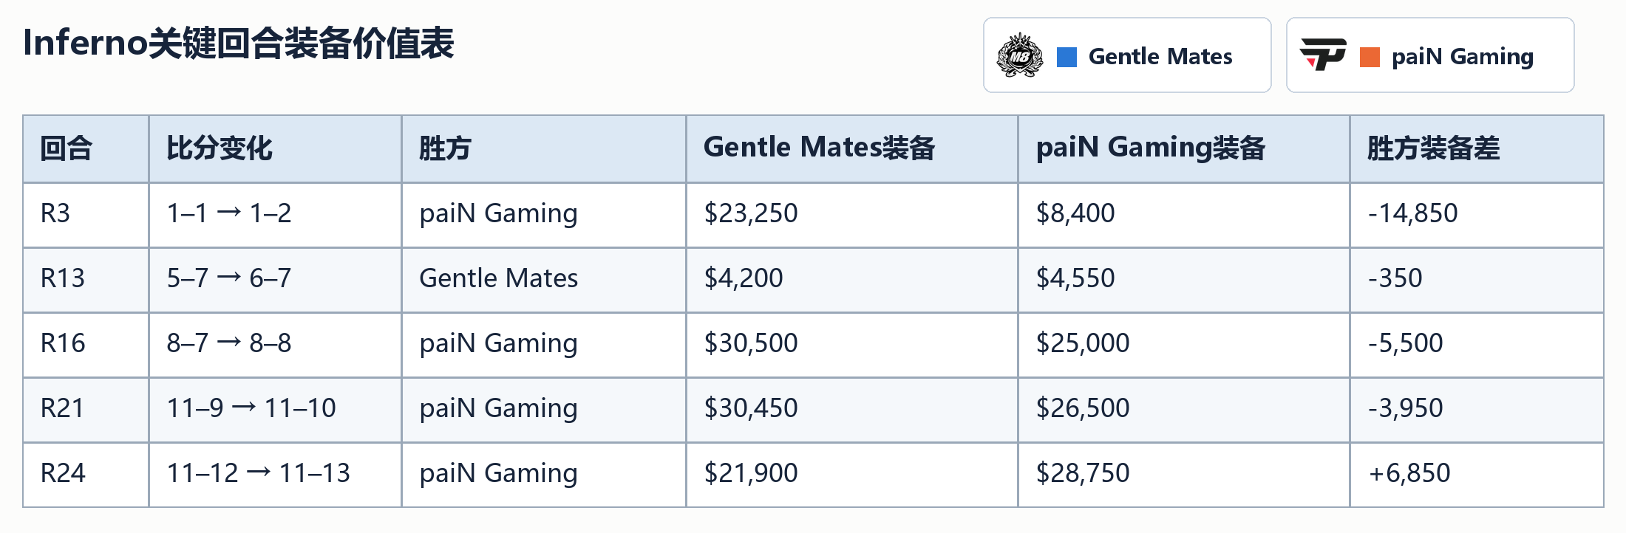
Task: Click the Gentle Mates装备 column header
Action: 852,149
